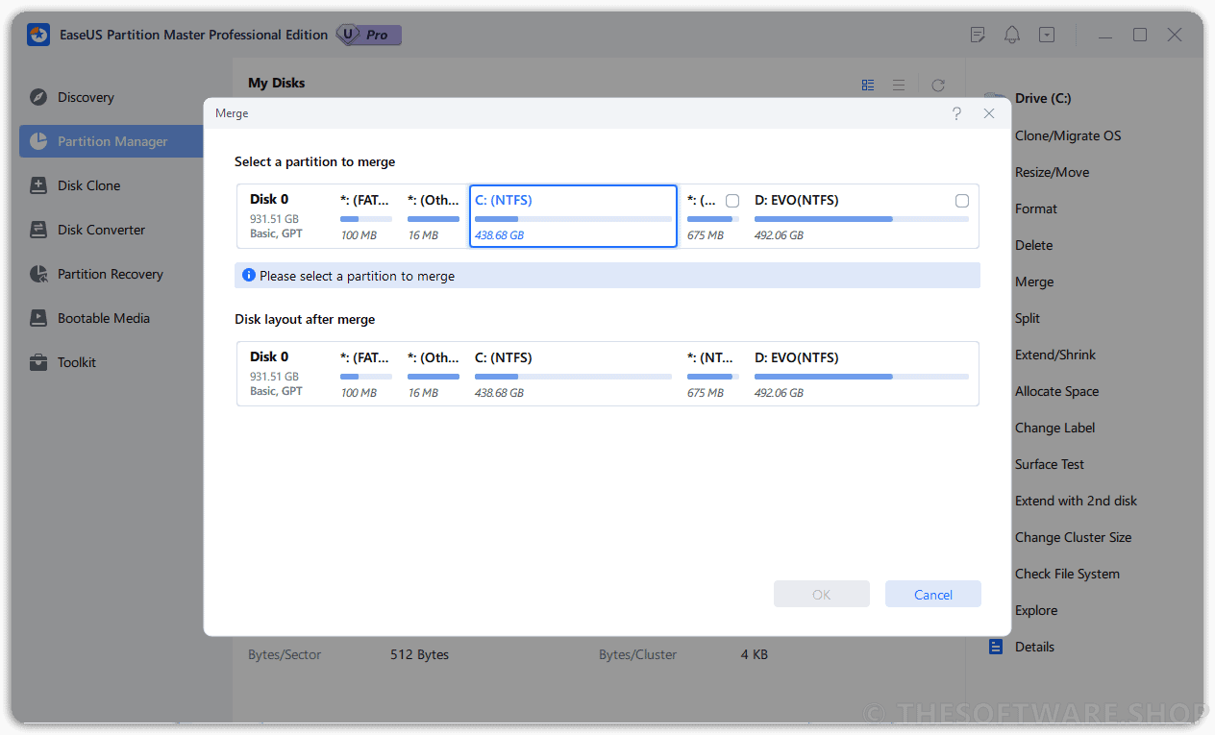
Task: Click Merge in the right action list
Action: tap(1034, 282)
